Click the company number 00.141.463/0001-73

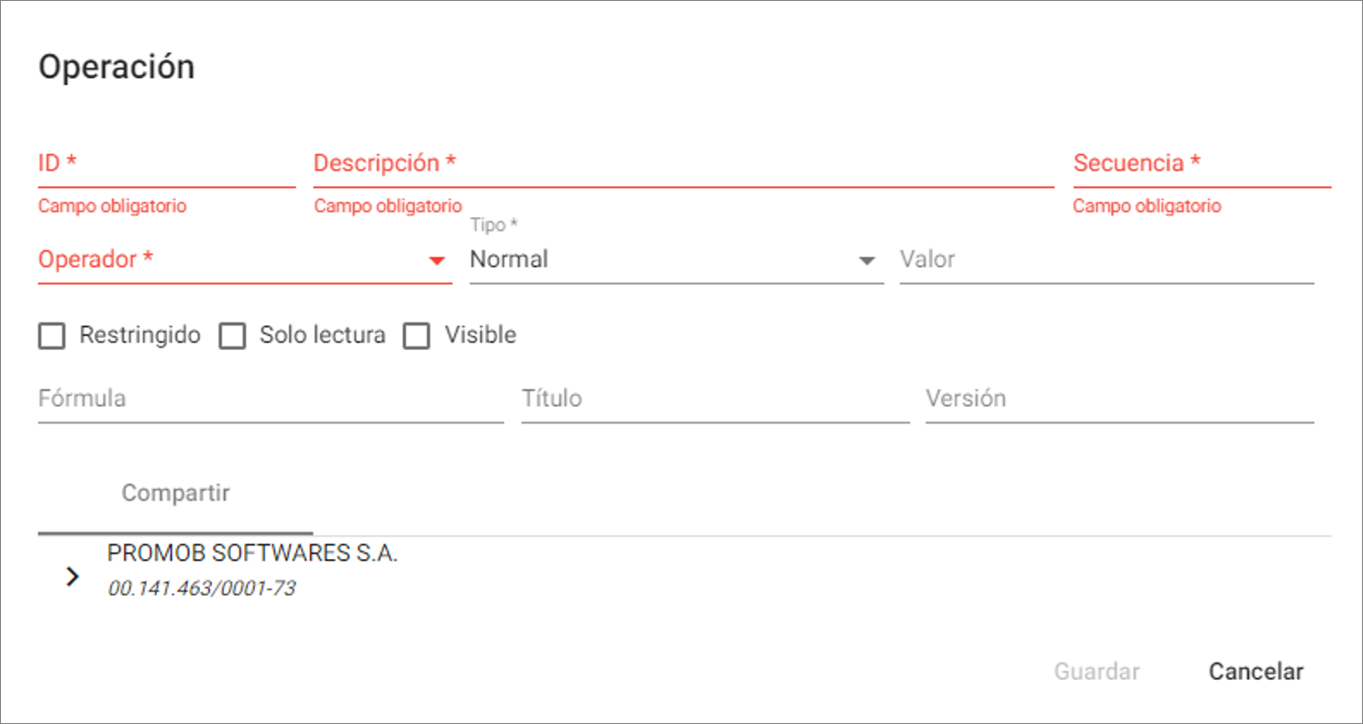pos(202,589)
